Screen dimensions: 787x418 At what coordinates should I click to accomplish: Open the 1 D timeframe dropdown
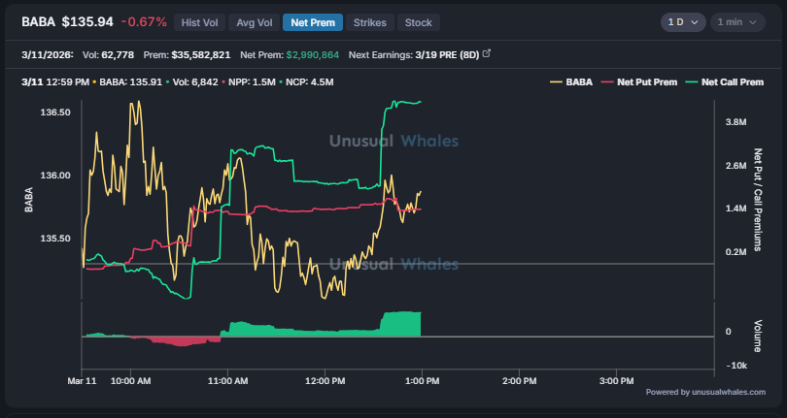pos(683,21)
